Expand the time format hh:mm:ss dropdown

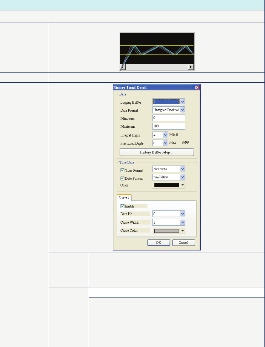click(x=183, y=169)
